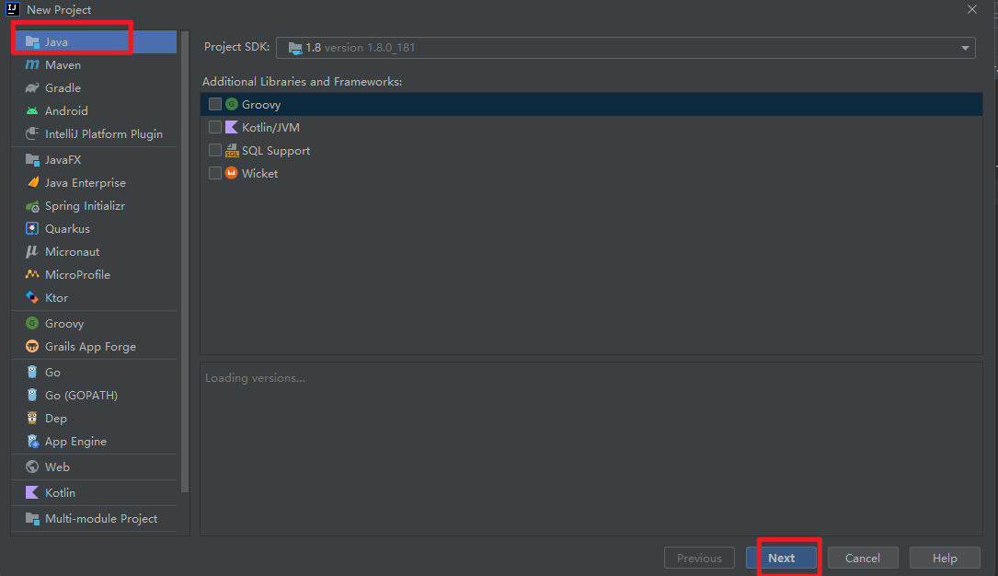The image size is (998, 576).
Task: Click the Android robot icon
Action: (x=32, y=111)
